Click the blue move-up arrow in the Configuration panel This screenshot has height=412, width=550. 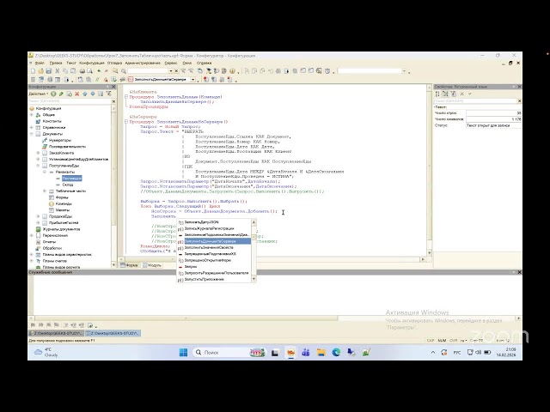84,94
